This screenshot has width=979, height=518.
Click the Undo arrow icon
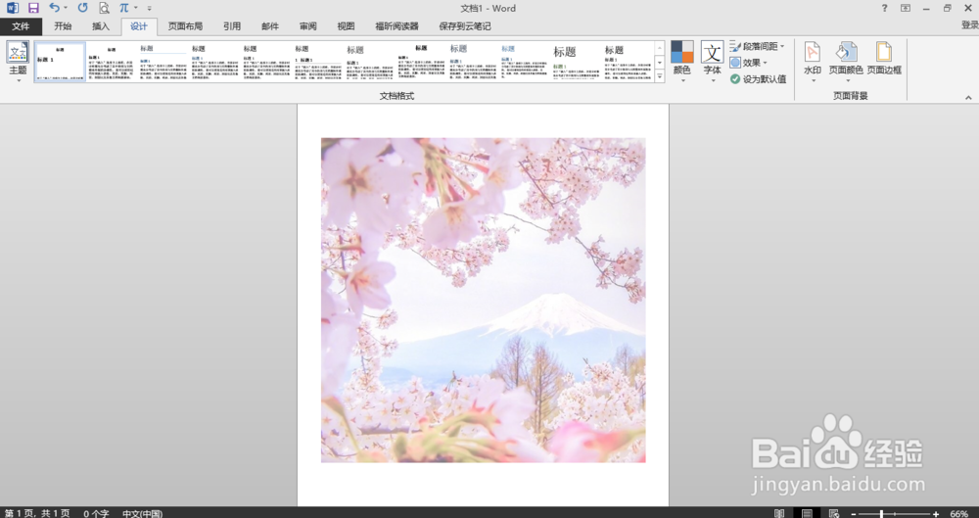(54, 8)
